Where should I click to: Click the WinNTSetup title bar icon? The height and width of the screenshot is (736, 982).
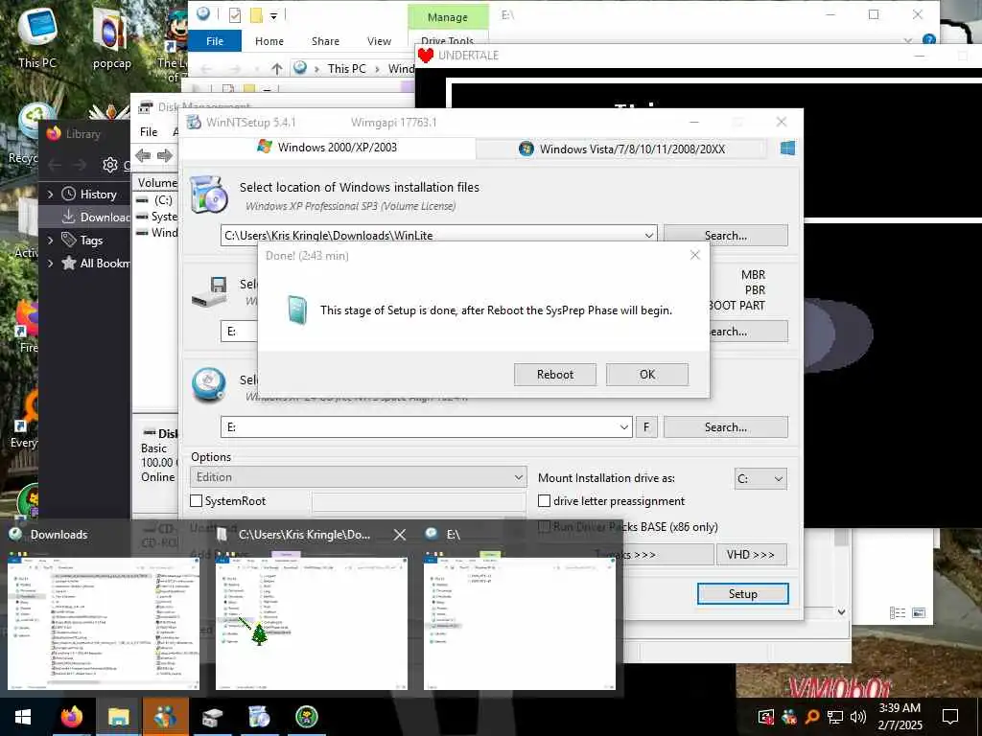point(194,122)
